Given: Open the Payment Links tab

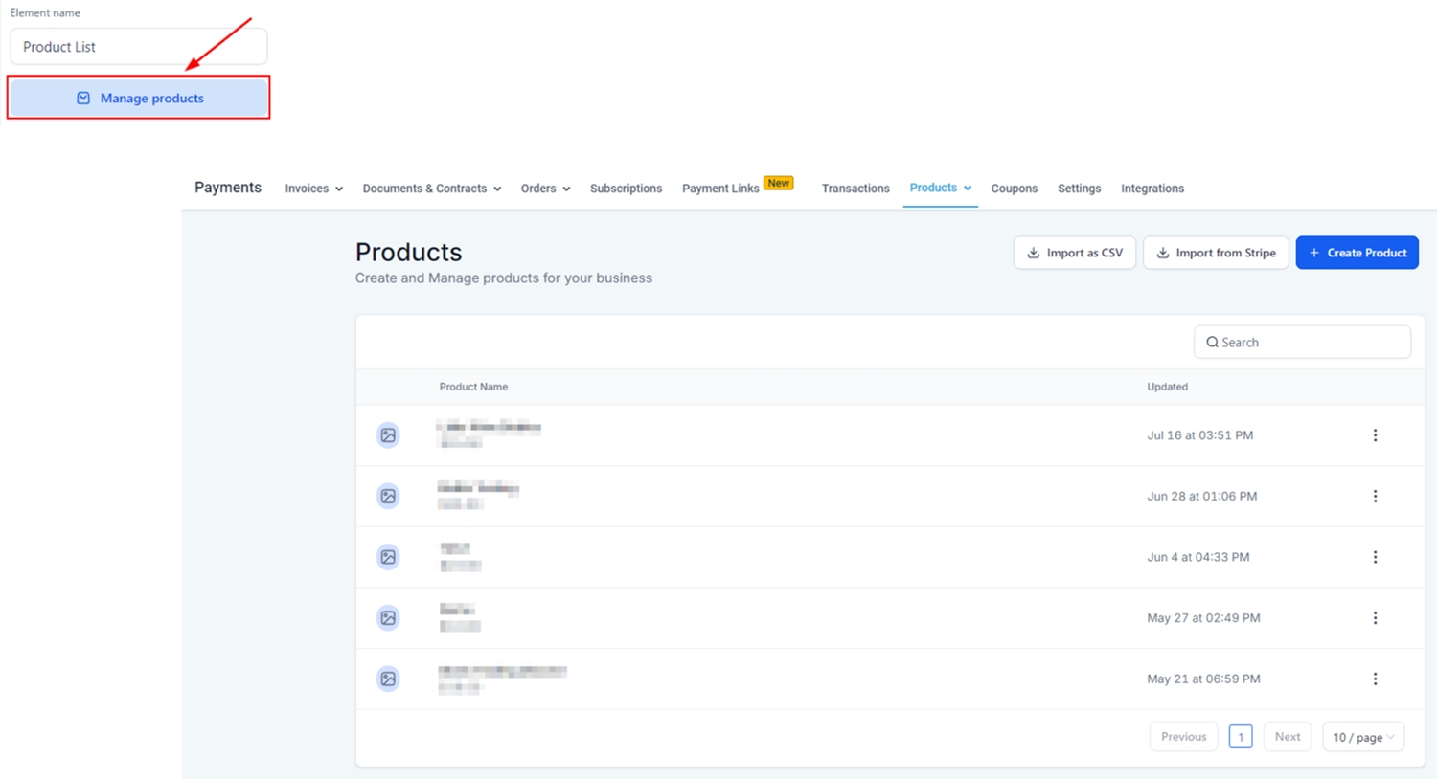Looking at the screenshot, I should tap(720, 189).
